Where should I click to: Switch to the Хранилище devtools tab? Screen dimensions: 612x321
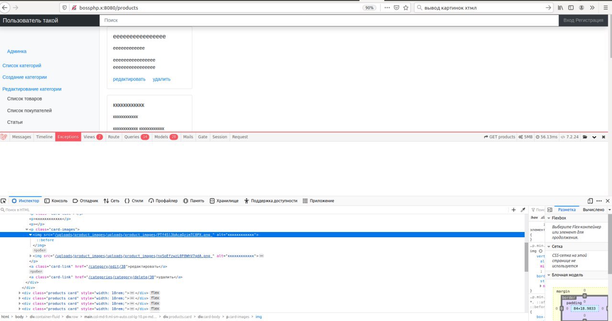tap(224, 201)
